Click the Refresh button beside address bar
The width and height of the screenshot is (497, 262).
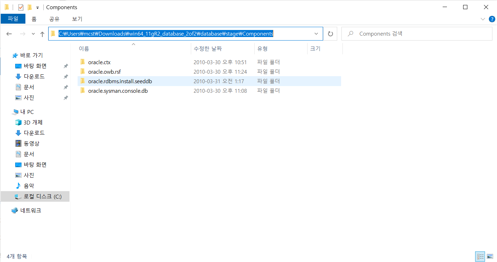point(331,34)
